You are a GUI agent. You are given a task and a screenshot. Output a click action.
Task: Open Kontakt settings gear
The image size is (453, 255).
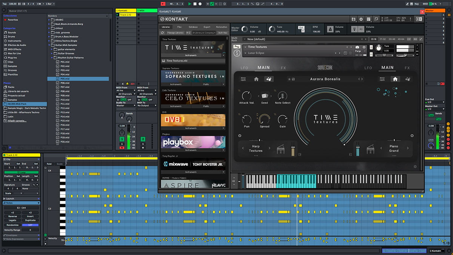(x=361, y=19)
